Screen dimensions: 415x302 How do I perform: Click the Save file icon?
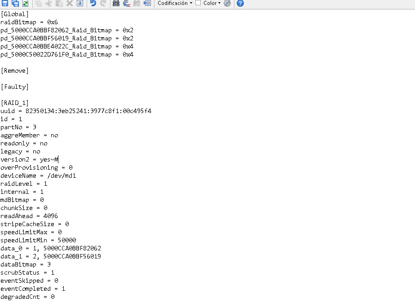coord(5,4)
